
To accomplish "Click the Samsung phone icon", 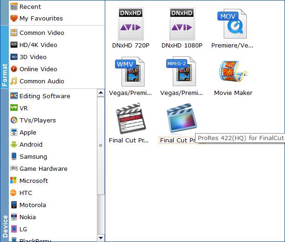I will coord(14,156).
